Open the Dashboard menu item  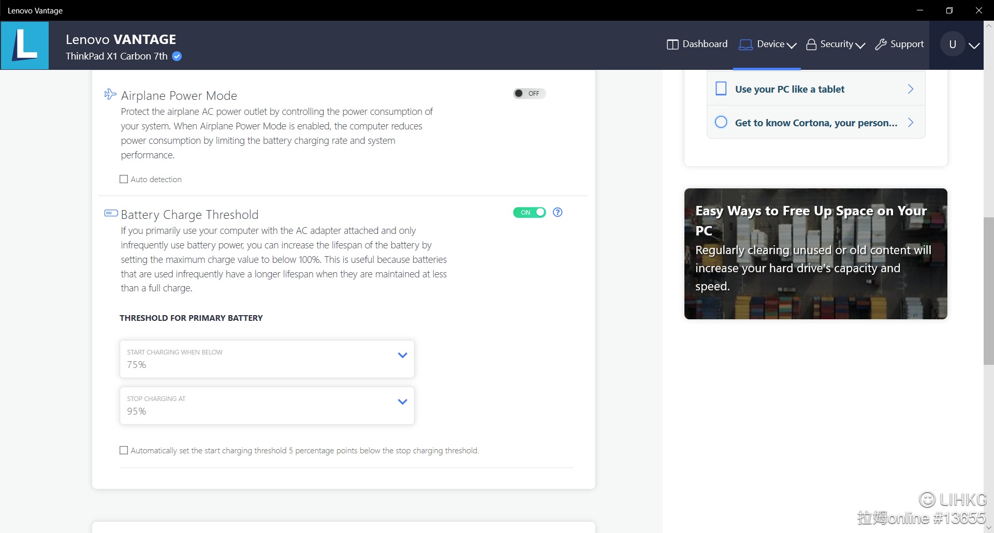(x=697, y=44)
